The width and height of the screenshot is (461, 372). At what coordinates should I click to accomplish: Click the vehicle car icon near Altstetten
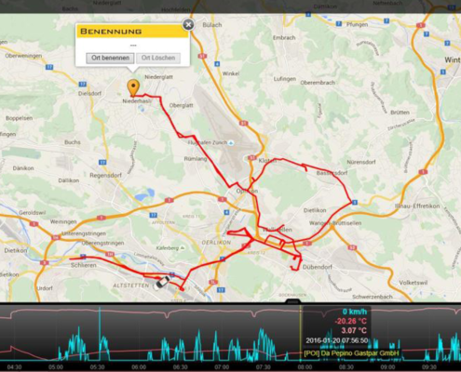(162, 283)
